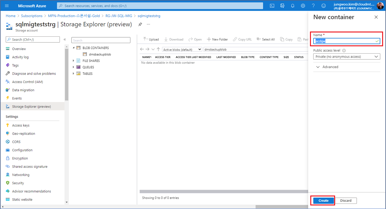Viewport: 386px width, 209px height.
Task: Open RG-JW-SQL-MIG breadcrumb link
Action: [119, 16]
